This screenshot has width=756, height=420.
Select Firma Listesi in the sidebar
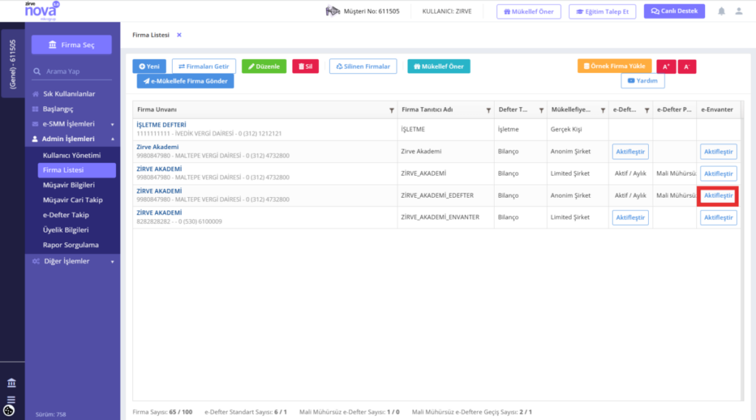[x=77, y=171]
